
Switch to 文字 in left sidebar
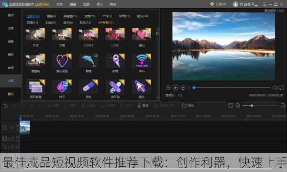click(x=11, y=28)
